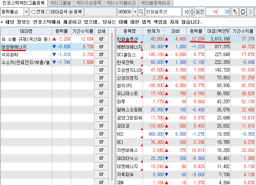256x185 pixels.
Task: Click the stock code search magnifier icon
Action: [x=141, y=12]
